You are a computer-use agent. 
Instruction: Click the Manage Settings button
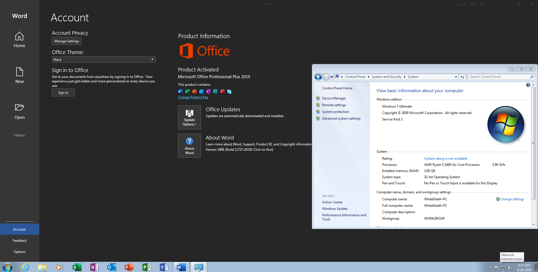tap(67, 41)
